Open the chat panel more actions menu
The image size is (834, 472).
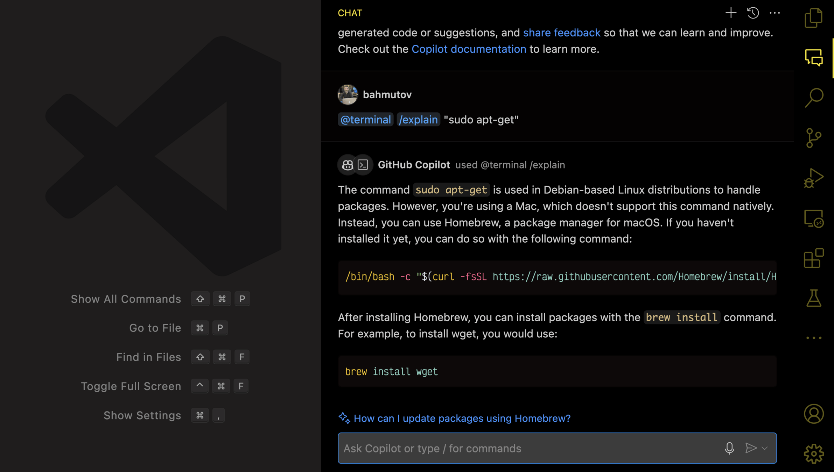coord(775,13)
